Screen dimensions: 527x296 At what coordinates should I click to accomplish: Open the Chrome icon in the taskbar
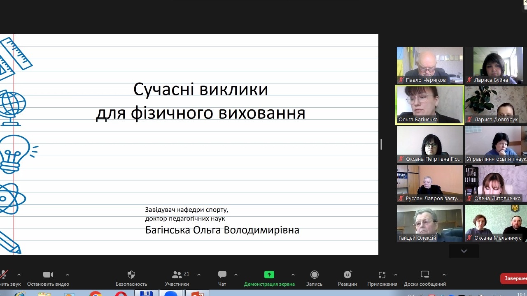tap(96, 293)
